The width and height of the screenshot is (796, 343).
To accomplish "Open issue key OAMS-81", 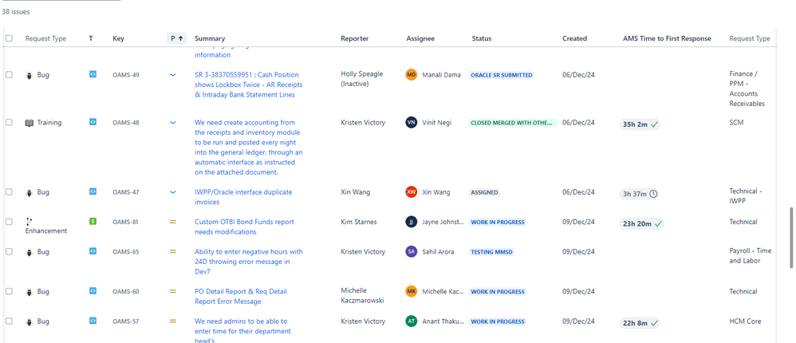I will [x=126, y=223].
